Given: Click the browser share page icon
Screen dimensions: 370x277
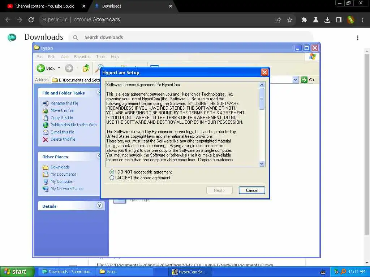Looking at the screenshot, I should (278, 20).
